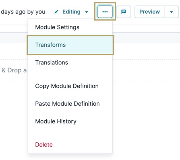Open the Preview split-button dropdown arrow
180x160 pixels.
click(x=172, y=12)
